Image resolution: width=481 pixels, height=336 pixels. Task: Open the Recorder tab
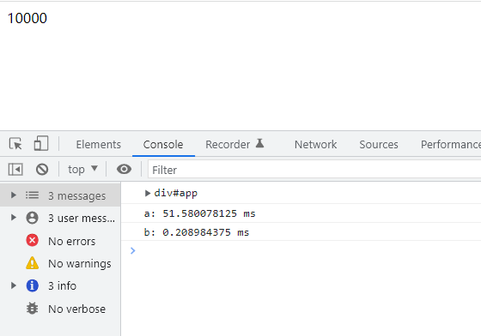tap(234, 144)
